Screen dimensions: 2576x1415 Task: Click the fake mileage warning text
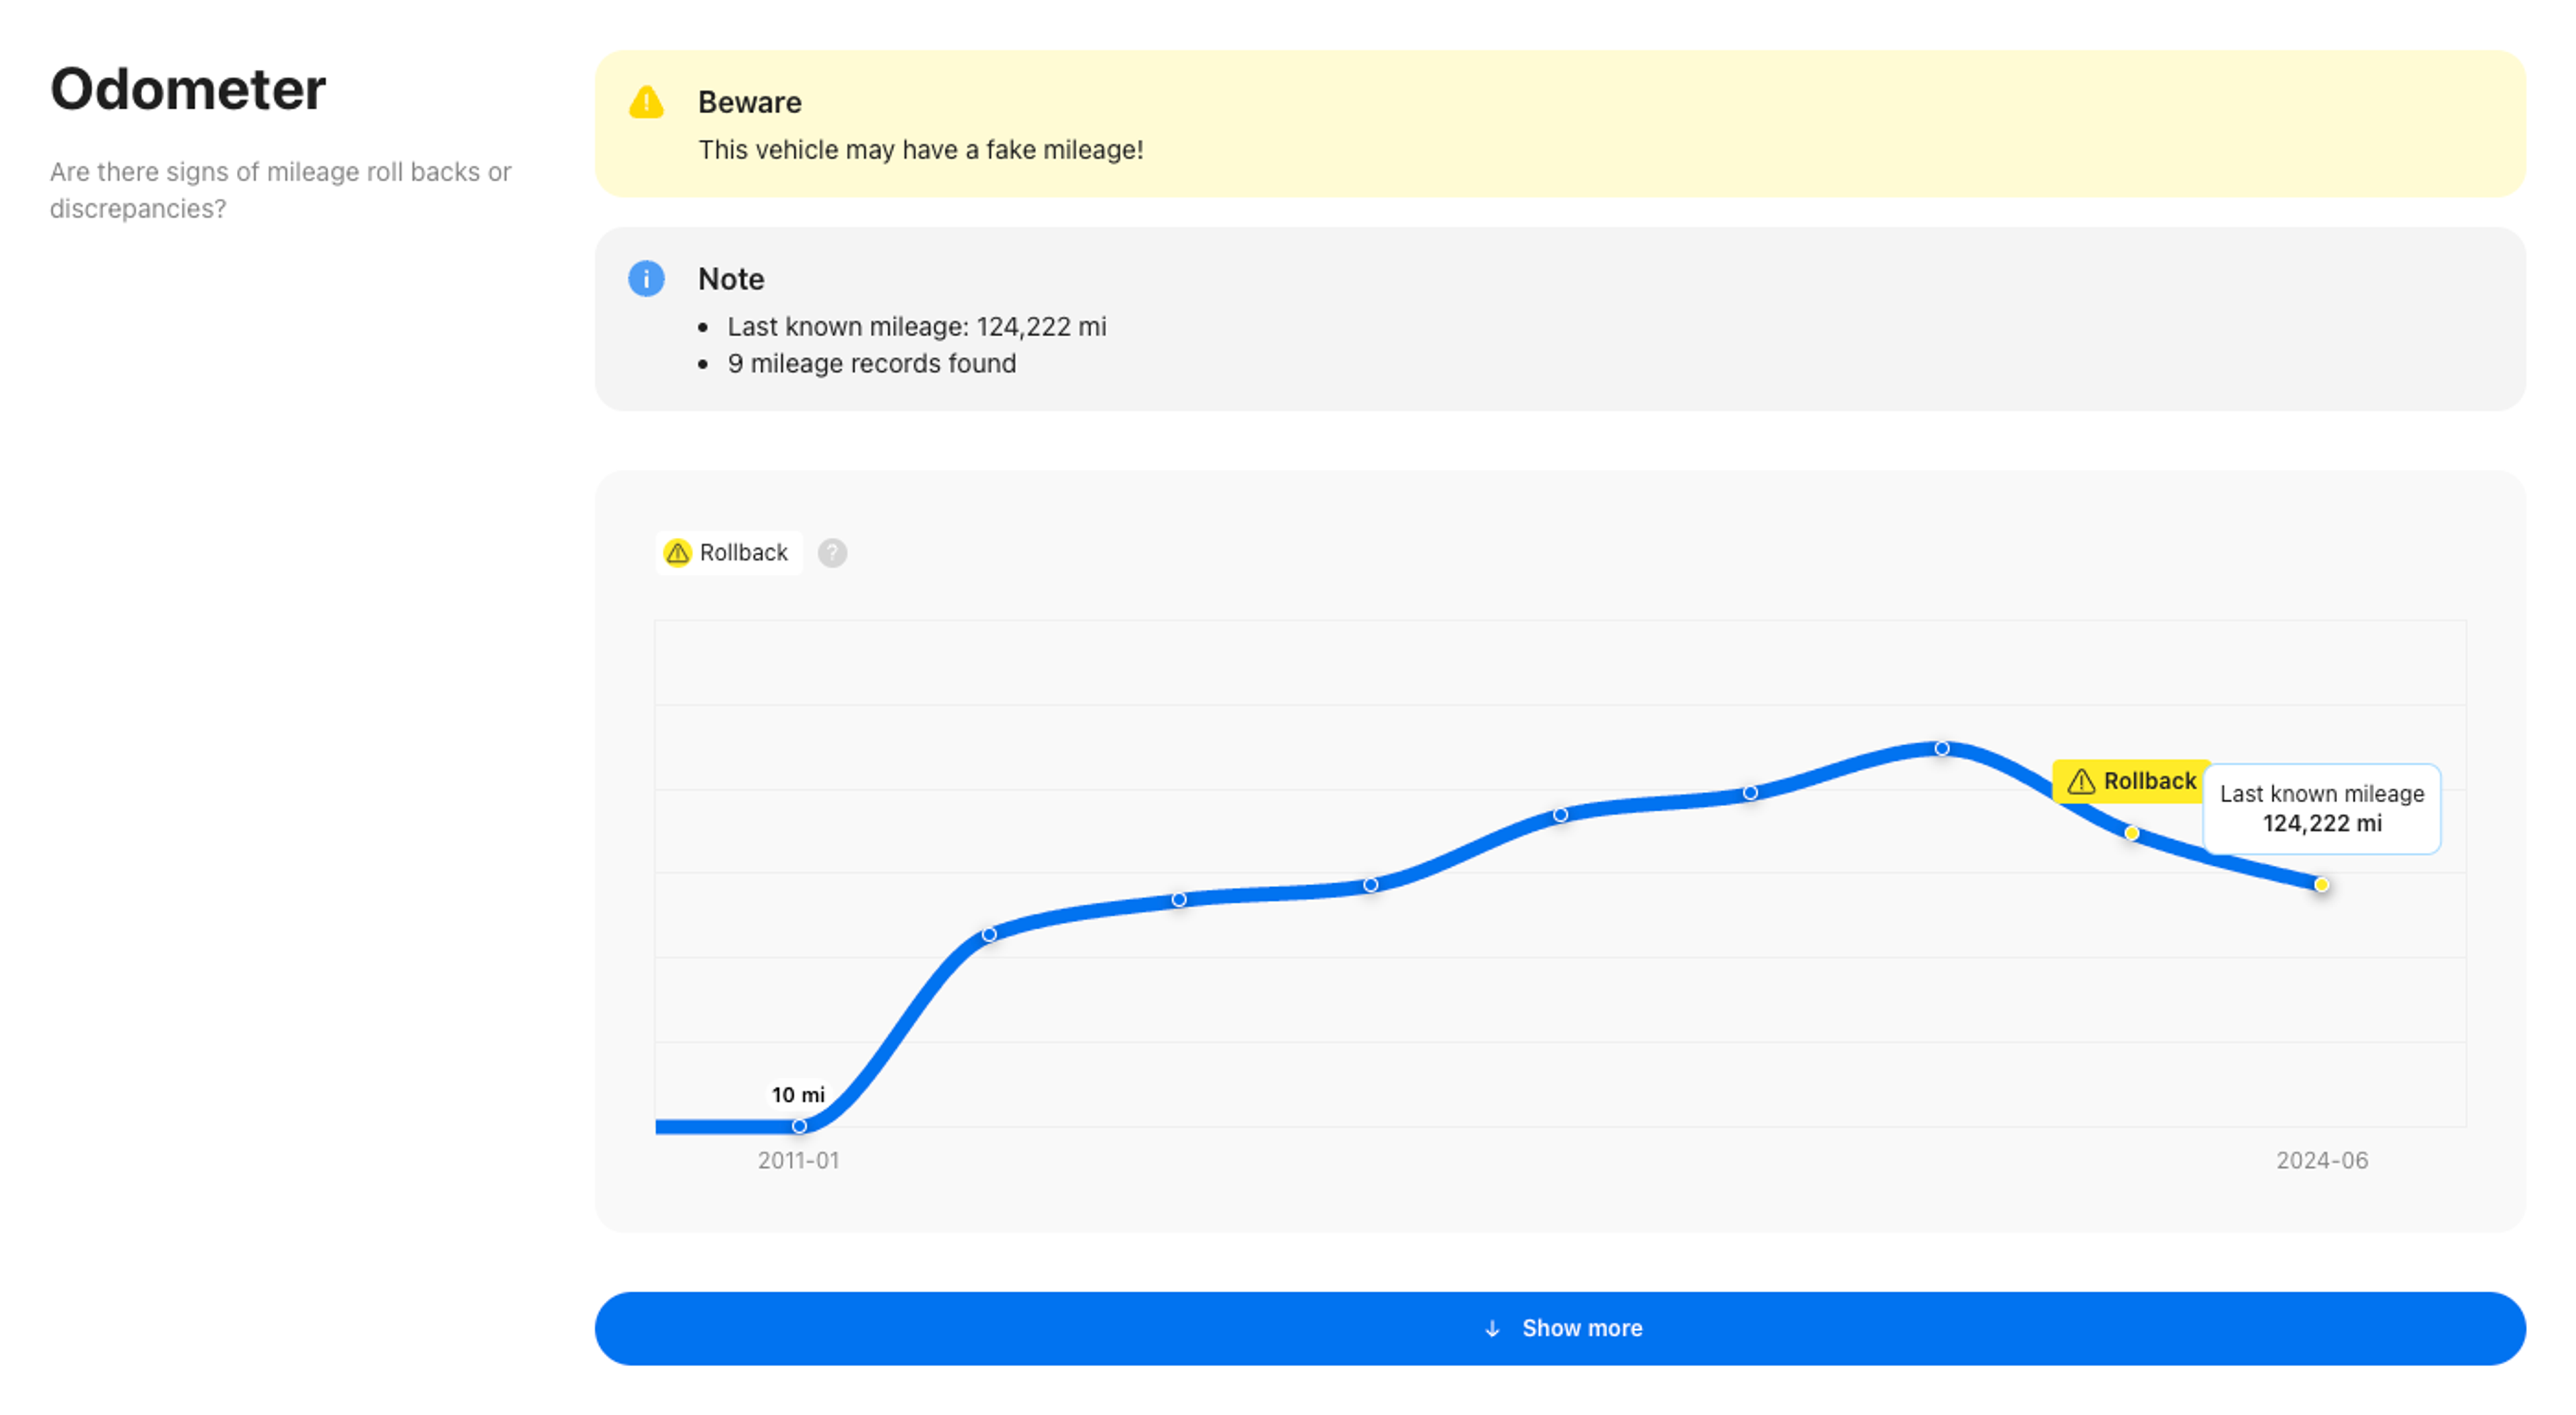click(920, 150)
